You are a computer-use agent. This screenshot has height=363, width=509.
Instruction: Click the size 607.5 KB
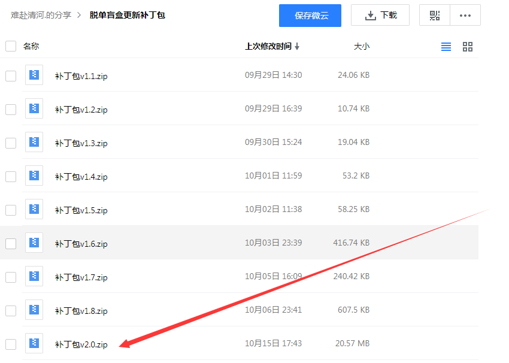pos(353,310)
